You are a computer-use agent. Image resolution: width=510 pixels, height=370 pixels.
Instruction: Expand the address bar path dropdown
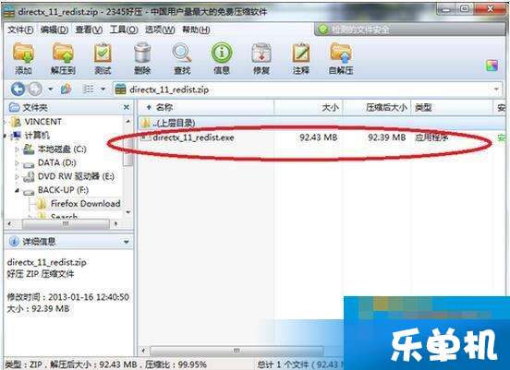point(496,89)
